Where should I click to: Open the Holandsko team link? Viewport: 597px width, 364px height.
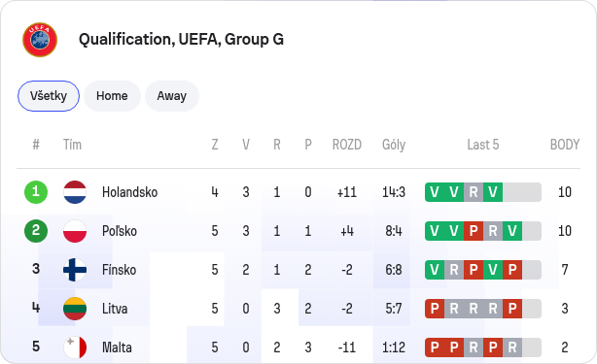coord(130,192)
